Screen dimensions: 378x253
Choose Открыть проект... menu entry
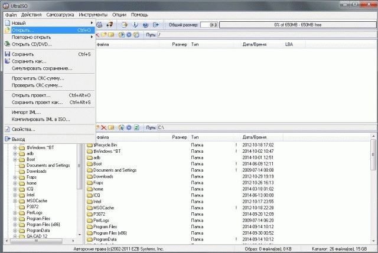point(50,96)
